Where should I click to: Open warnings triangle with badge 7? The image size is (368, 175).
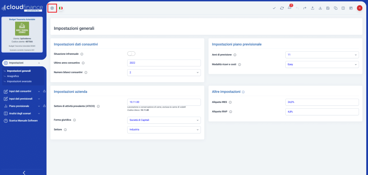290,7
